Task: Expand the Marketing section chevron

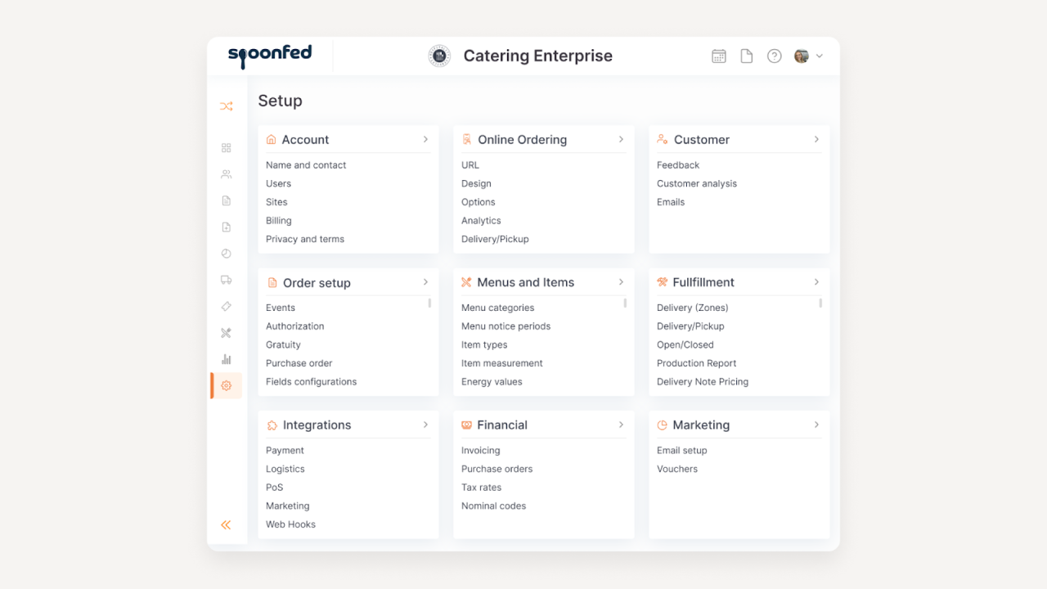Action: pyautogui.click(x=816, y=425)
